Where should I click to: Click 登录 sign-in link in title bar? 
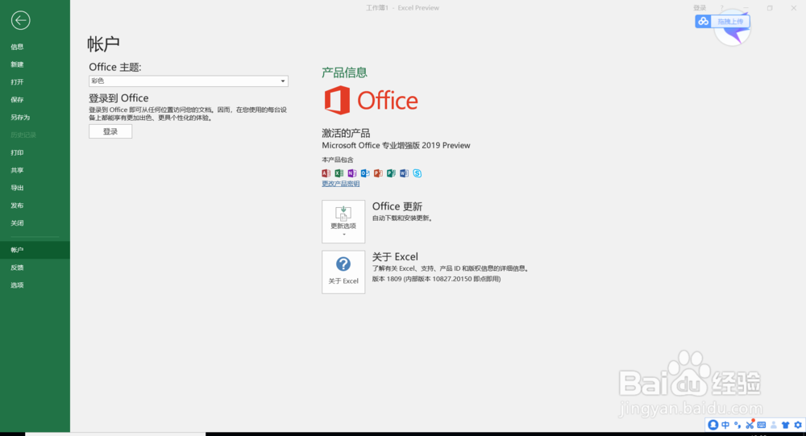point(700,8)
